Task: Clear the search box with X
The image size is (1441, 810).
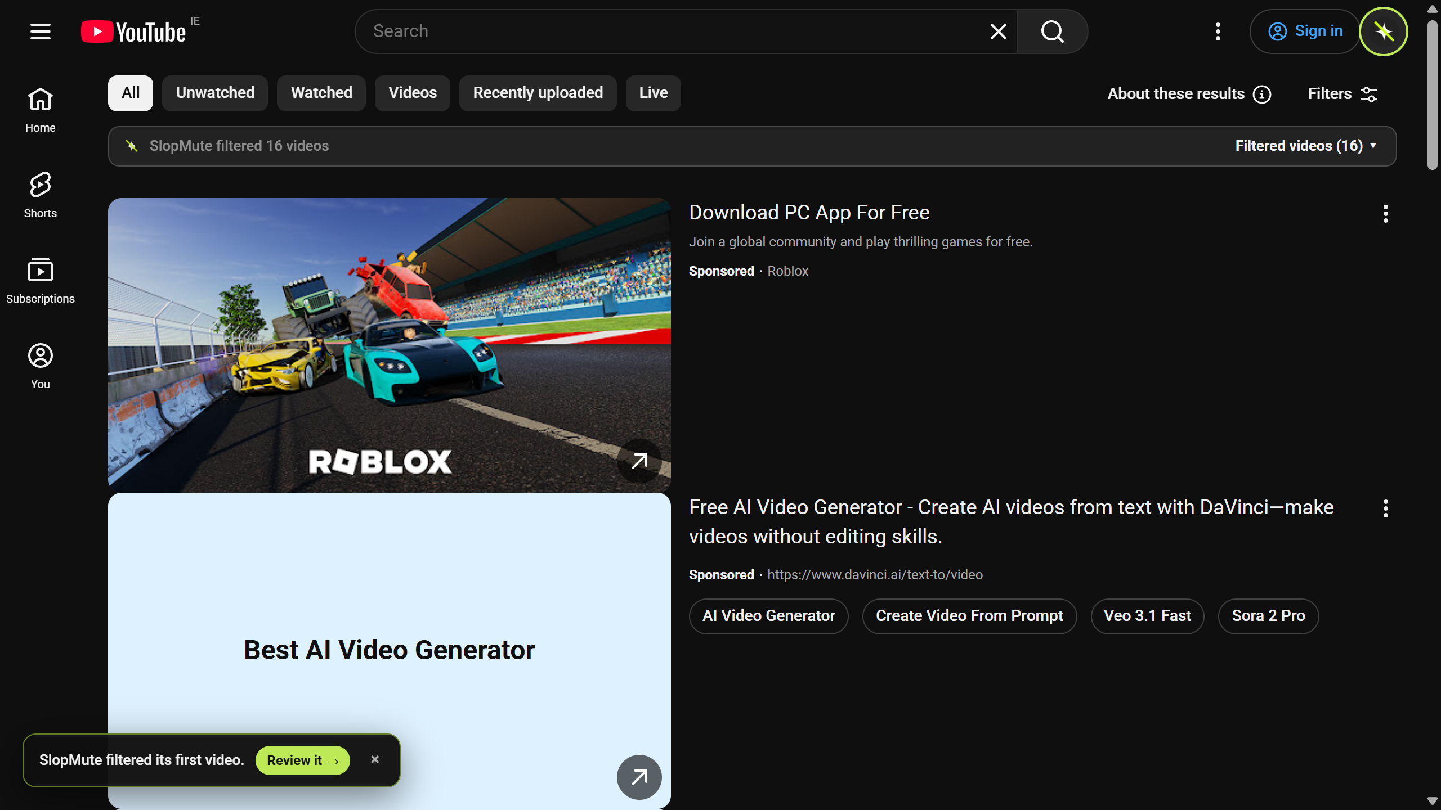Action: [x=998, y=31]
